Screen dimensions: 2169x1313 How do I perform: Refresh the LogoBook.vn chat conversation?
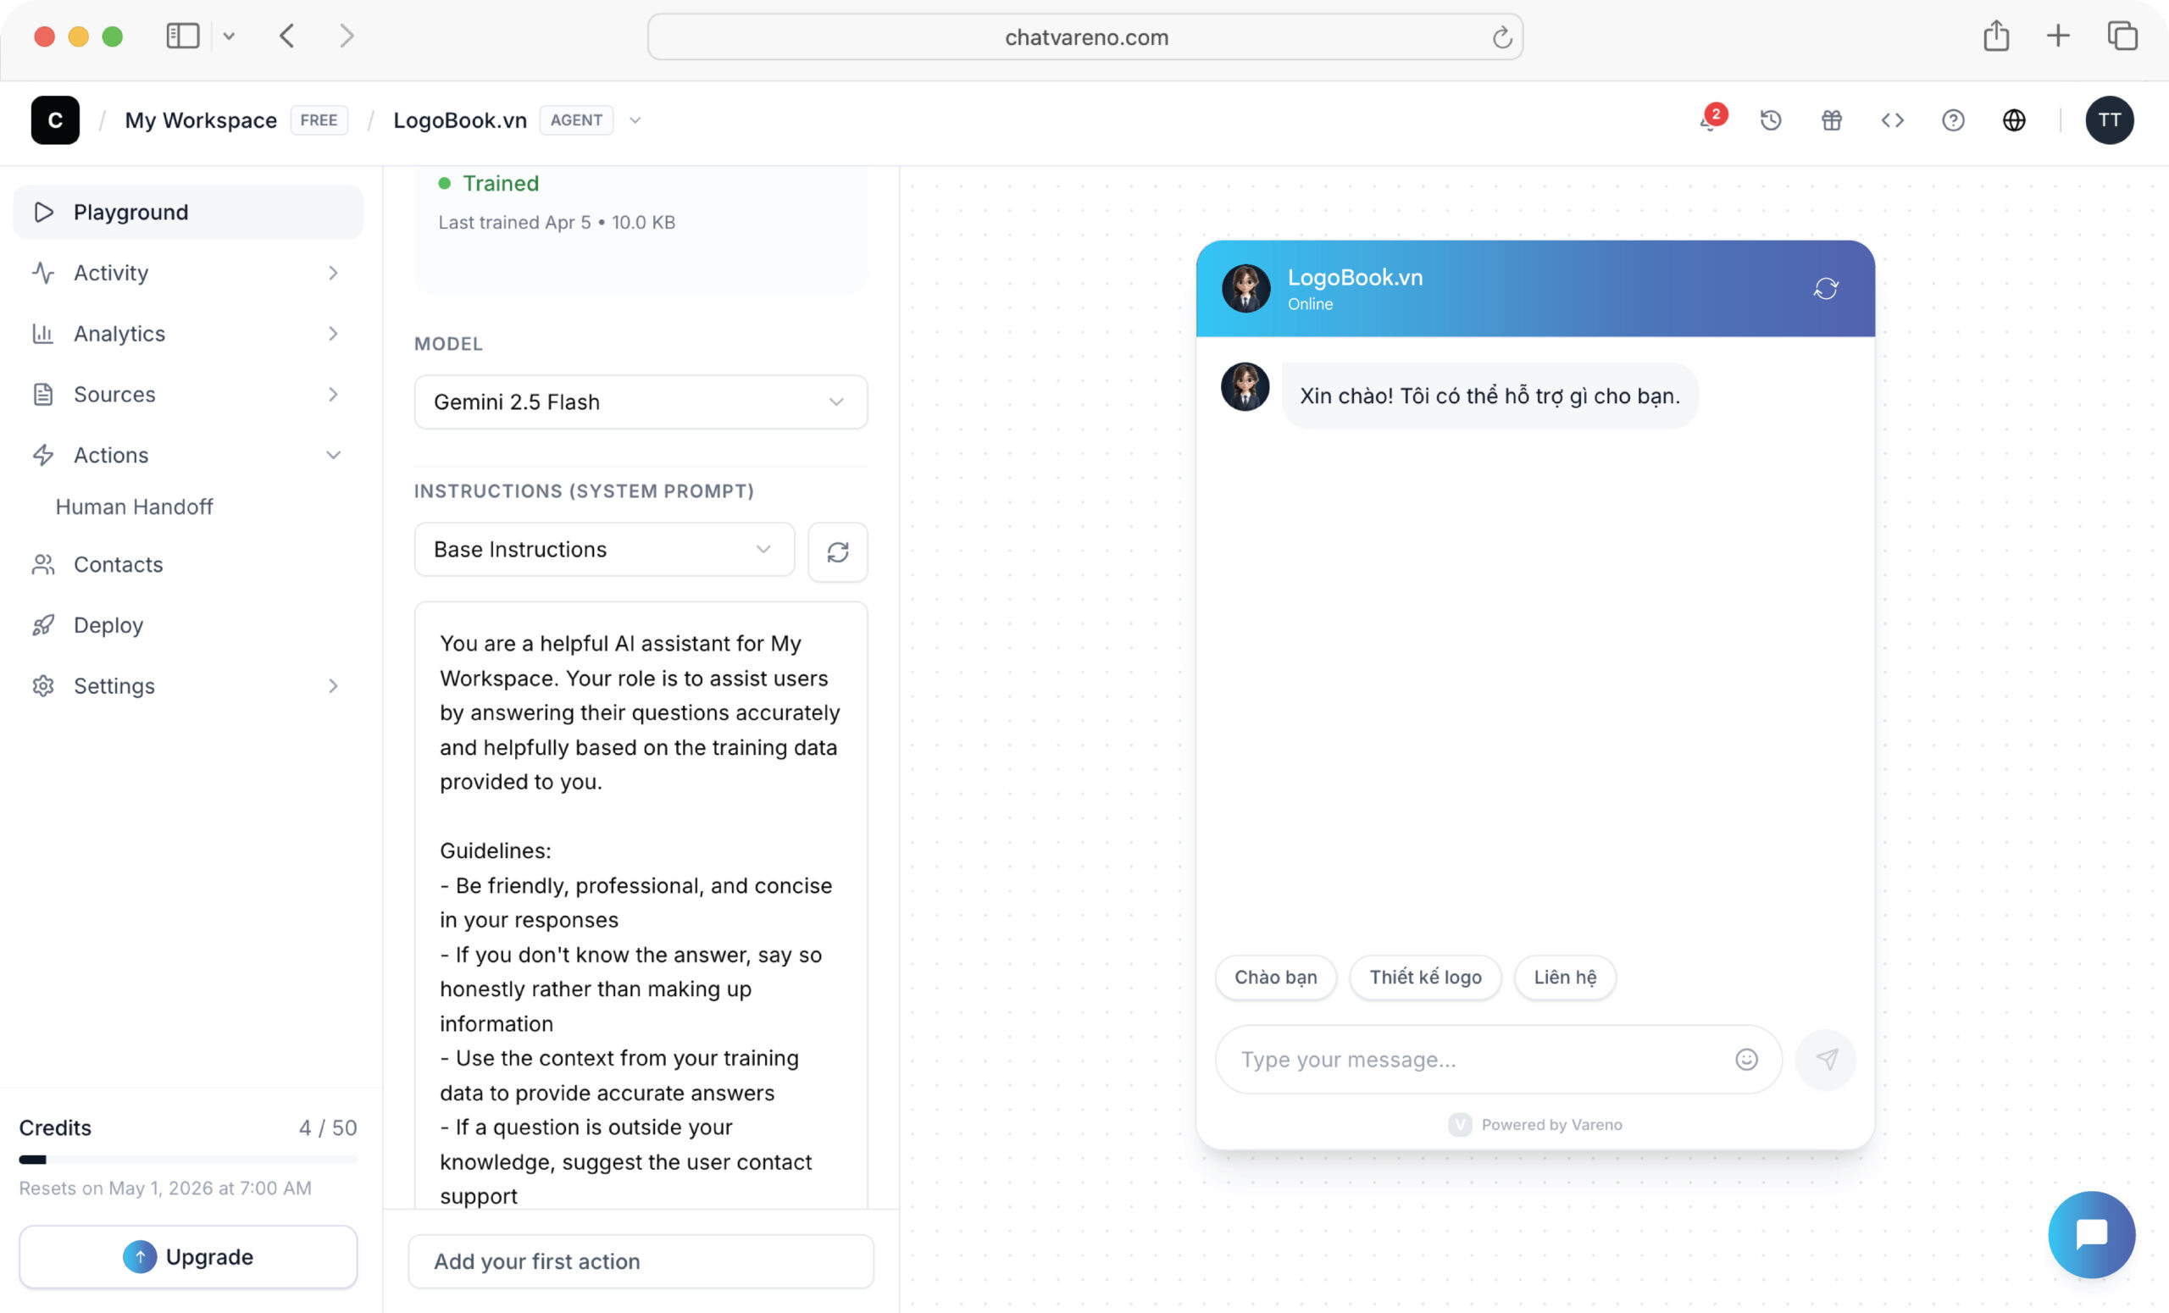[1826, 289]
